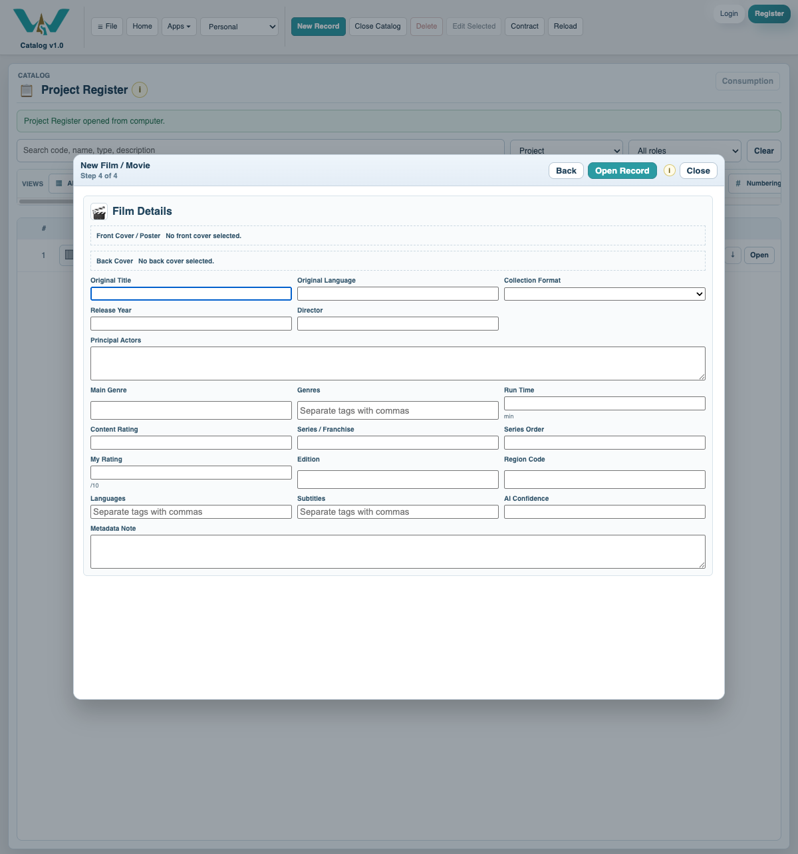Click the catalog search field

pyautogui.click(x=261, y=150)
